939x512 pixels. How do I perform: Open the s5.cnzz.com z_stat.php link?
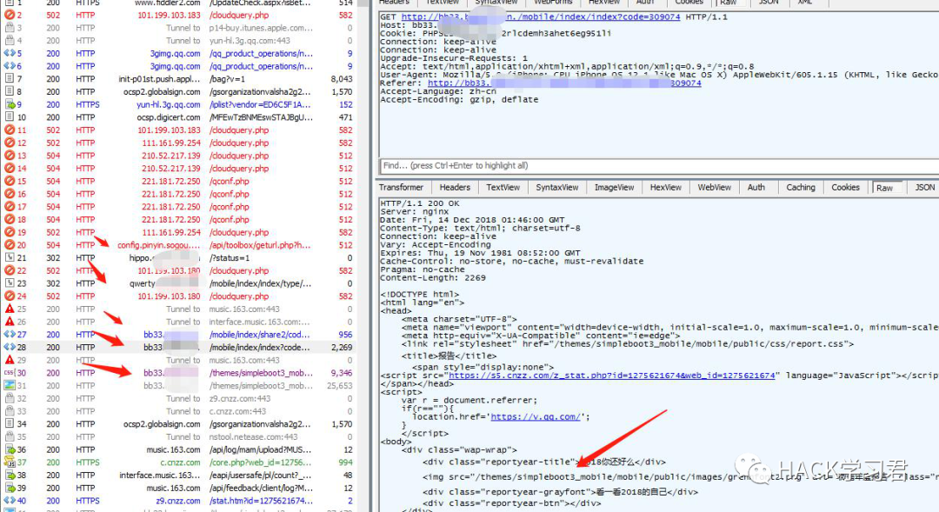coord(612,376)
